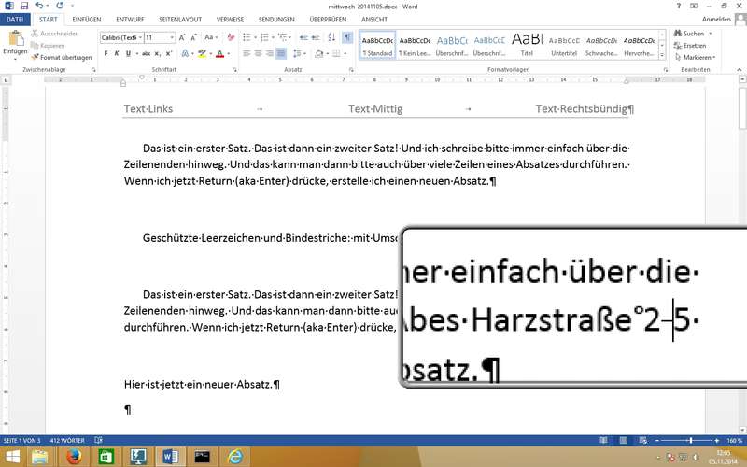This screenshot has height=467, width=747.
Task: Click the Format übertragen painter
Action: pos(62,57)
